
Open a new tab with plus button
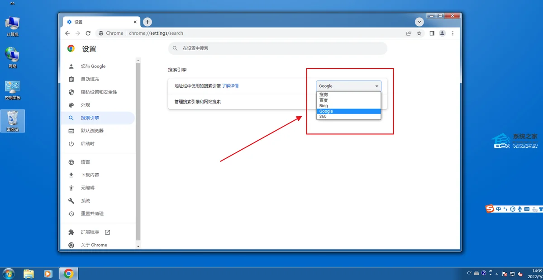(x=148, y=22)
